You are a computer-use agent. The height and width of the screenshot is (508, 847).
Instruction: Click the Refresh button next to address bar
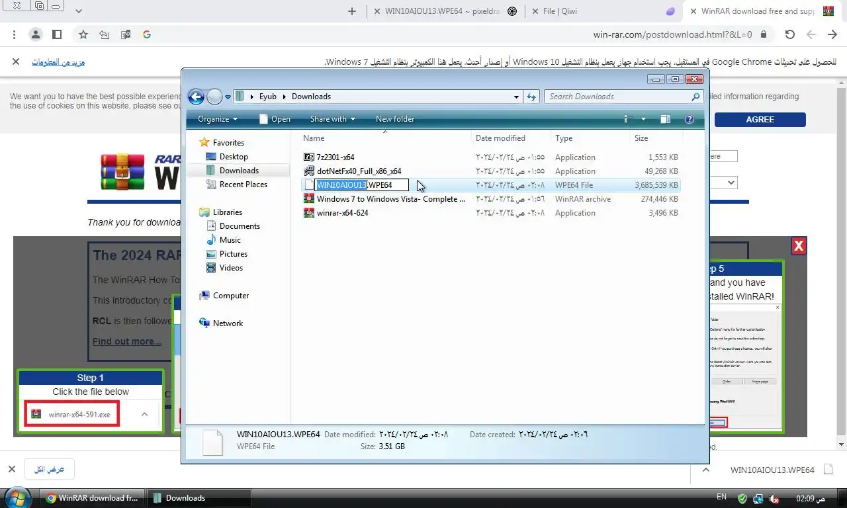pos(531,97)
